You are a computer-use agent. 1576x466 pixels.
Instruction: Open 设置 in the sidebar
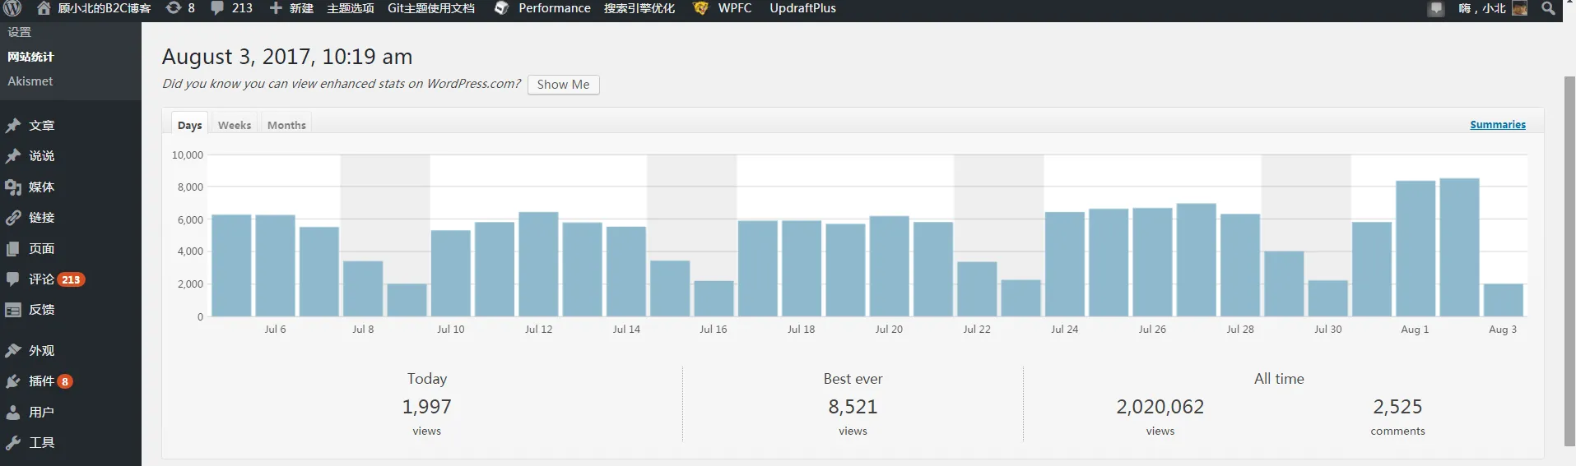(19, 32)
